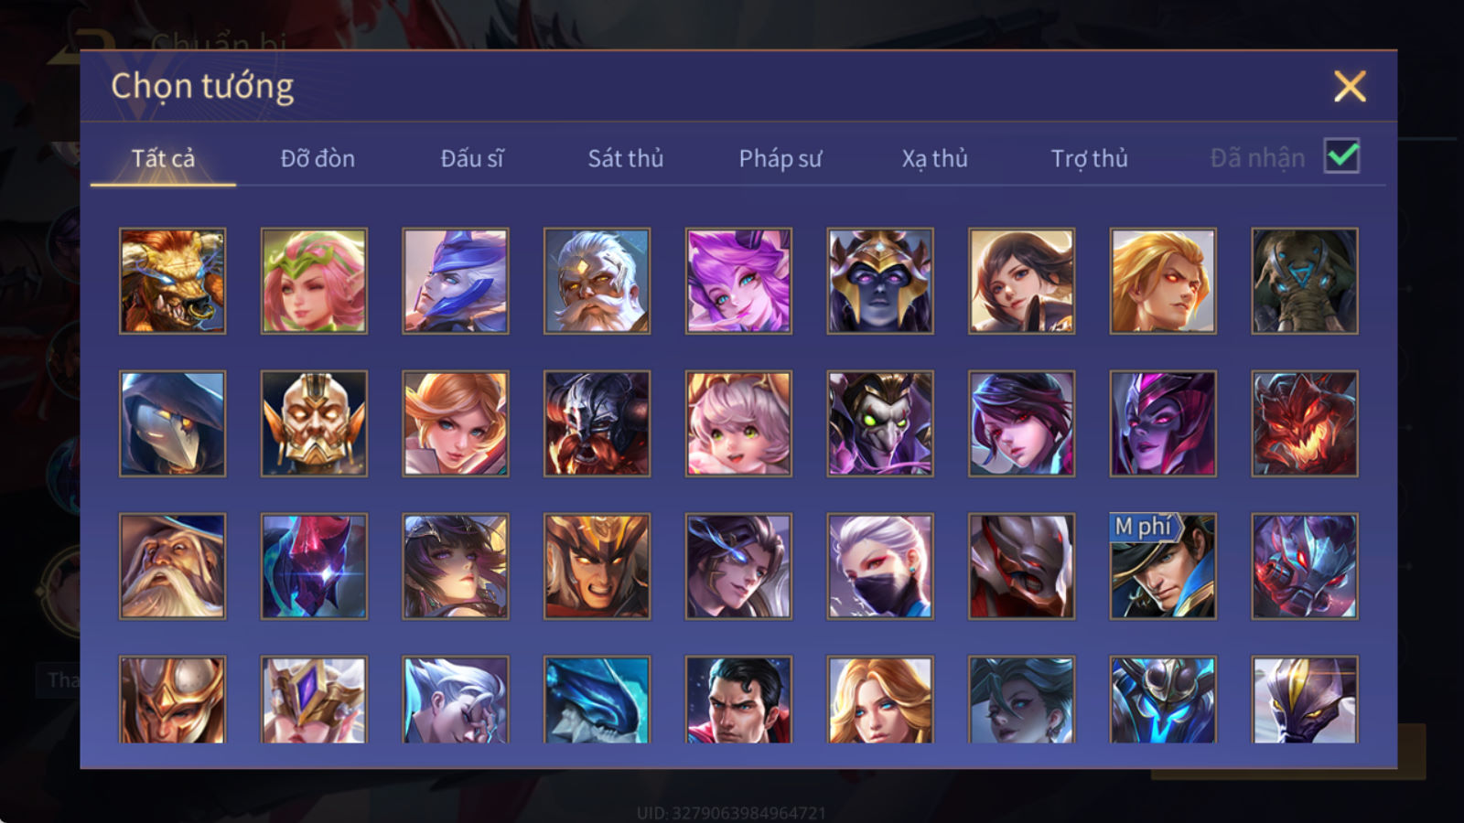Choose the golden lion beast hero
1464x823 pixels.
[172, 281]
